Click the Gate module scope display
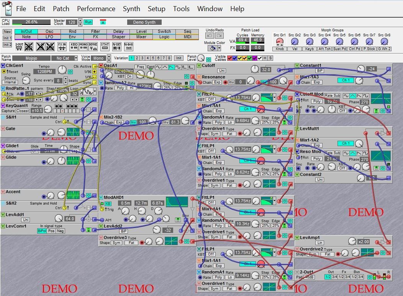Image resolution: width=403 pixels, height=296 pixels. pos(73,132)
